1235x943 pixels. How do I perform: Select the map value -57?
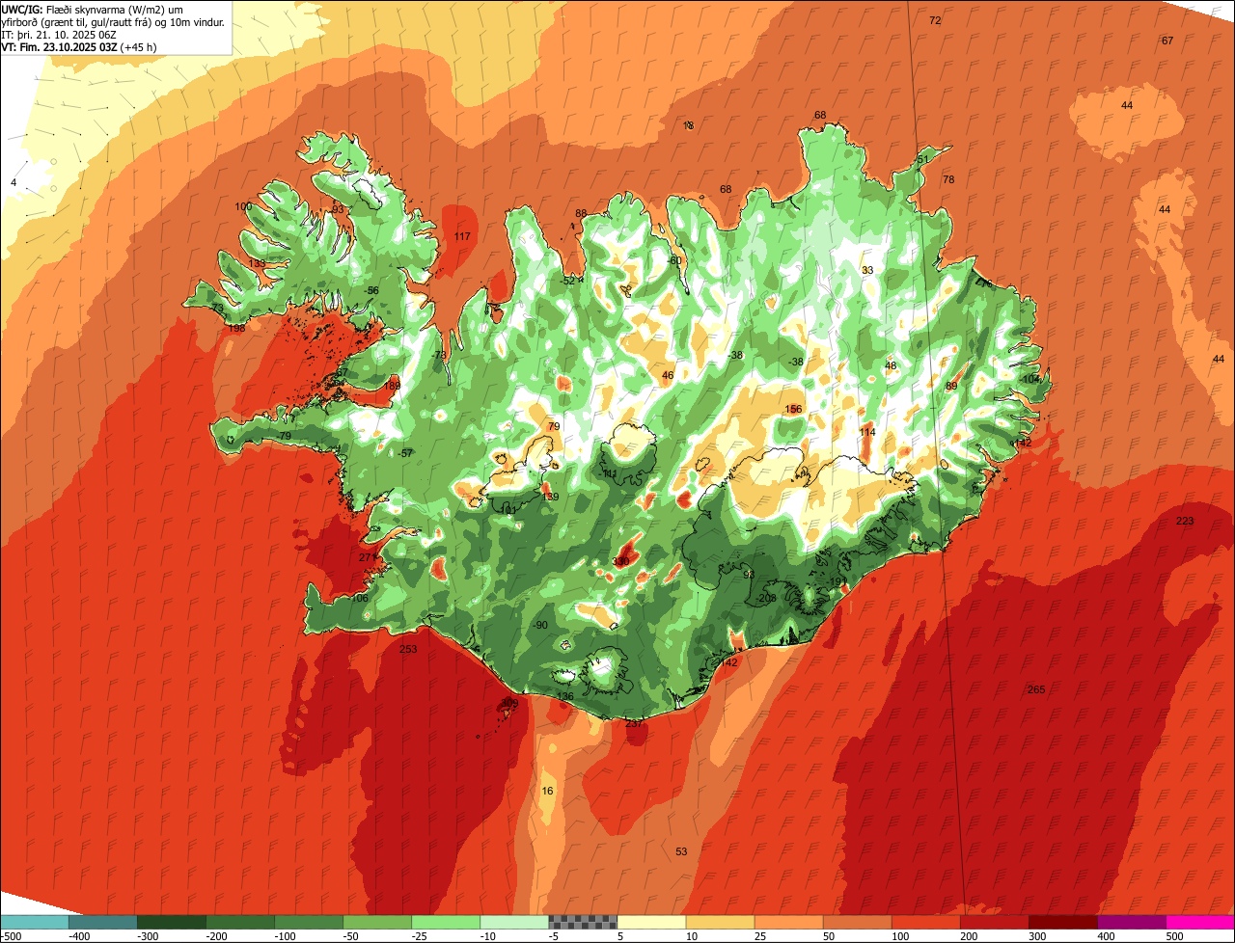coord(405,452)
